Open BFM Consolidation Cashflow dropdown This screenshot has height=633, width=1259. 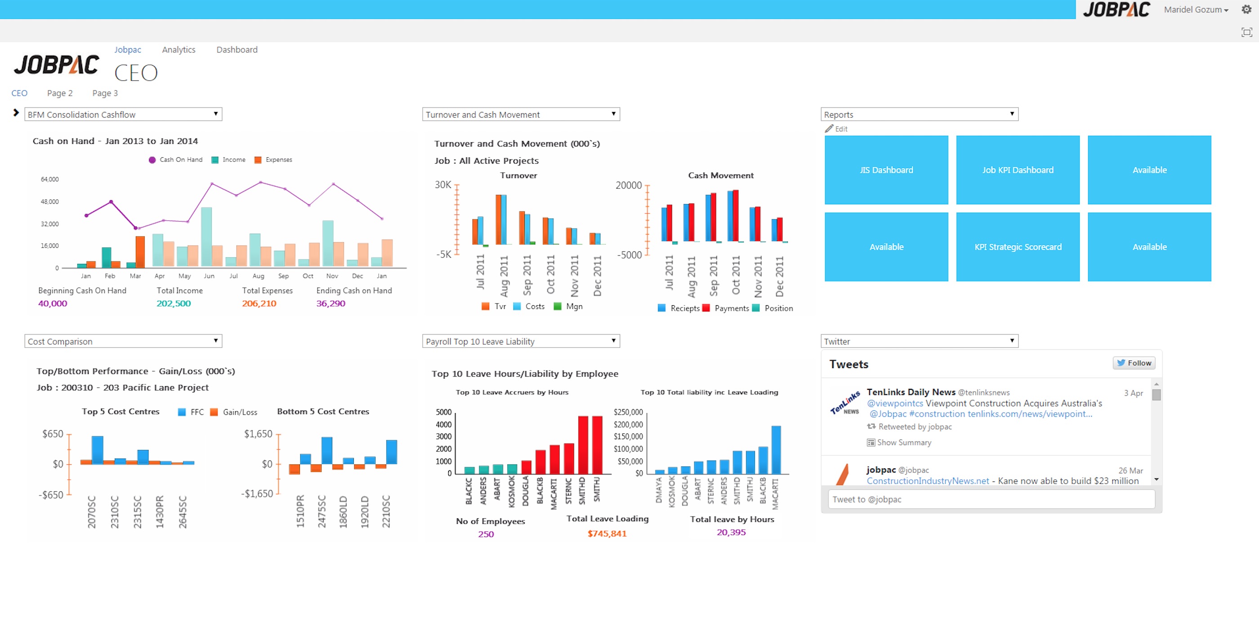123,114
